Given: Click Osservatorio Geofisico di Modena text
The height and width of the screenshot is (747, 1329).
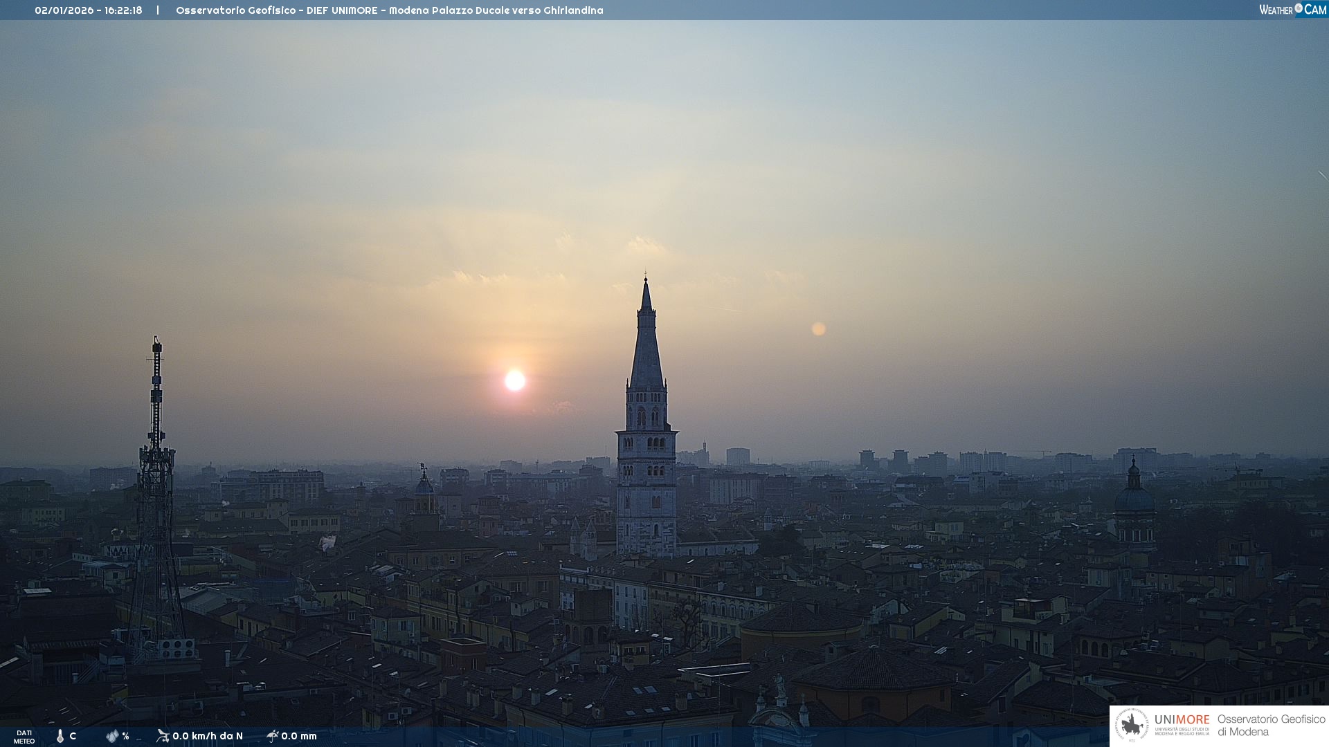Looking at the screenshot, I should click(1271, 726).
